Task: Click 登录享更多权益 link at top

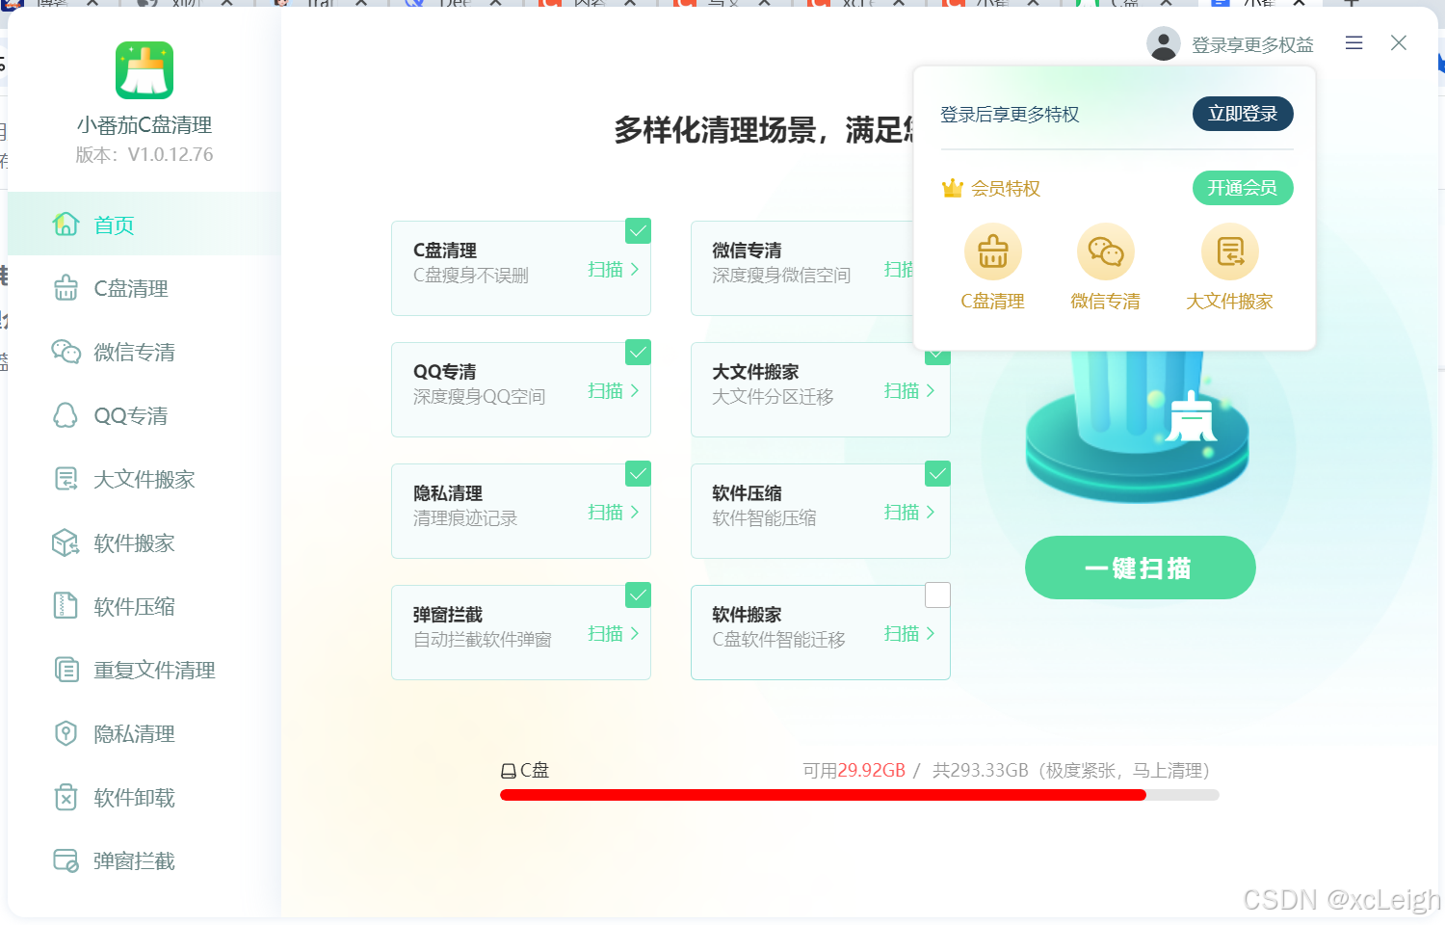Action: click(1252, 45)
